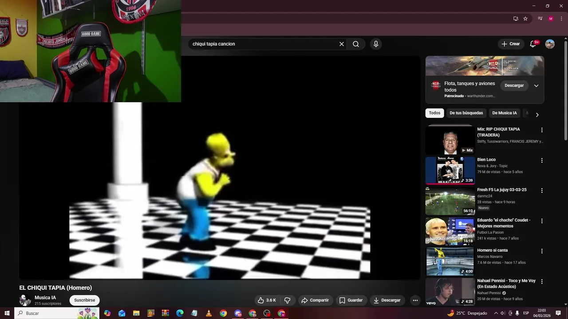Select De Musica IA chip
Screen dimensions: 568x319
(x=505, y=113)
